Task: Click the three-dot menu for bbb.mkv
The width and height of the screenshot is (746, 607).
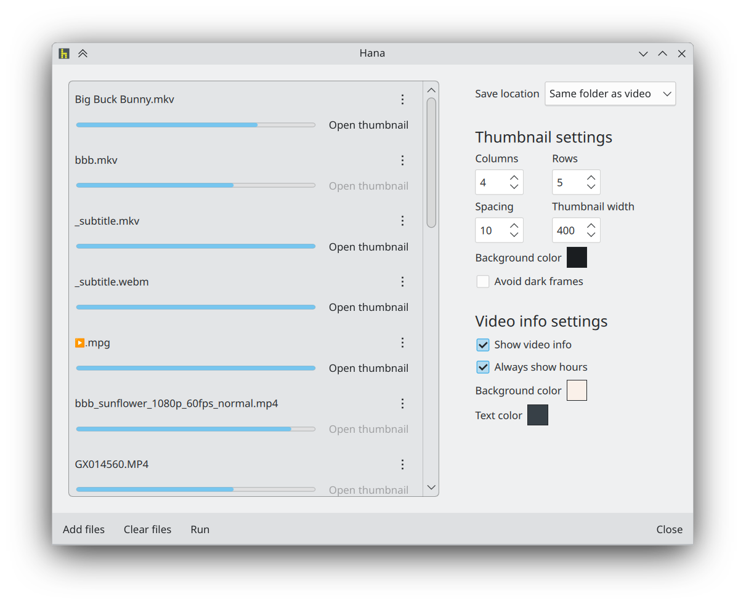Action: point(402,160)
